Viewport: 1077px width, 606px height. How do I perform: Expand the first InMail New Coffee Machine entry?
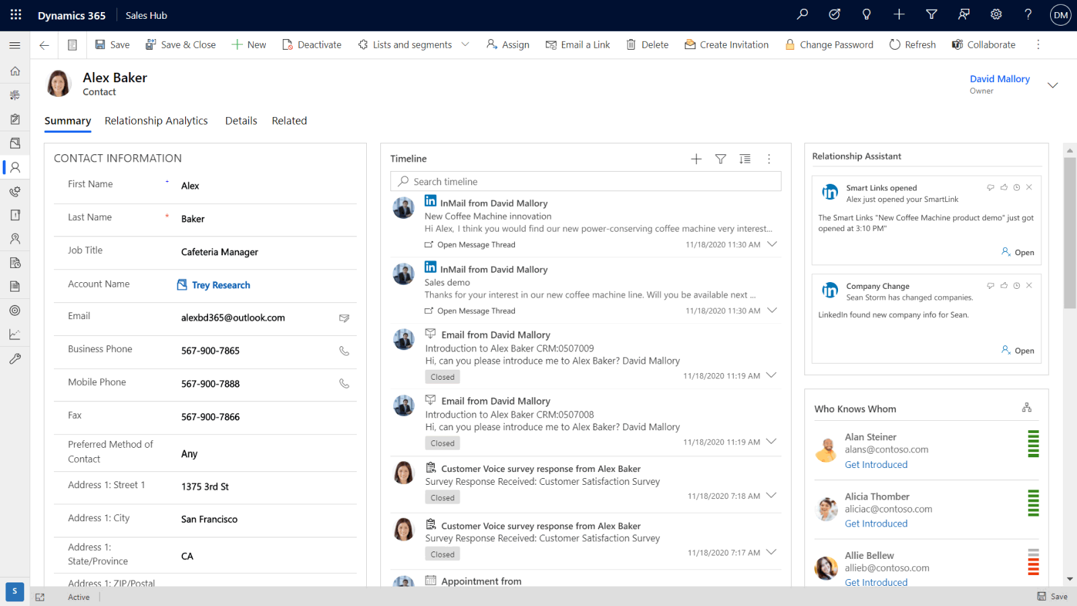(x=772, y=244)
